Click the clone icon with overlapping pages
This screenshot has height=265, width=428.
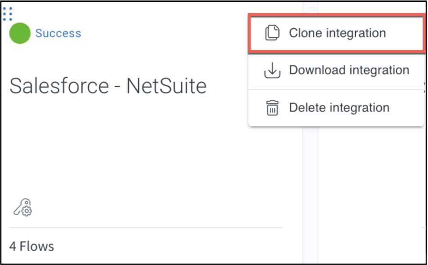[272, 33]
